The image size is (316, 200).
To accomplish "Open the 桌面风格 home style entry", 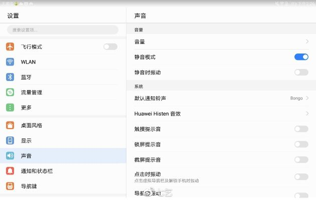I will 63,125.
